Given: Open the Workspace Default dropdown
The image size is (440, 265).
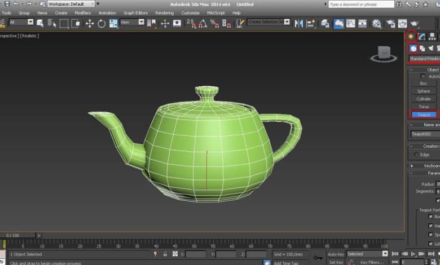Looking at the screenshot, I should pos(71,4).
